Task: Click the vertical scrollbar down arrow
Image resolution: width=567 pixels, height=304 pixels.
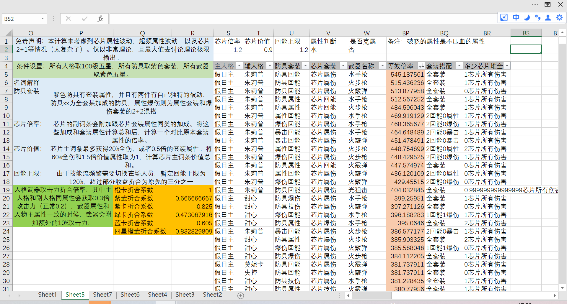Action: (x=562, y=287)
